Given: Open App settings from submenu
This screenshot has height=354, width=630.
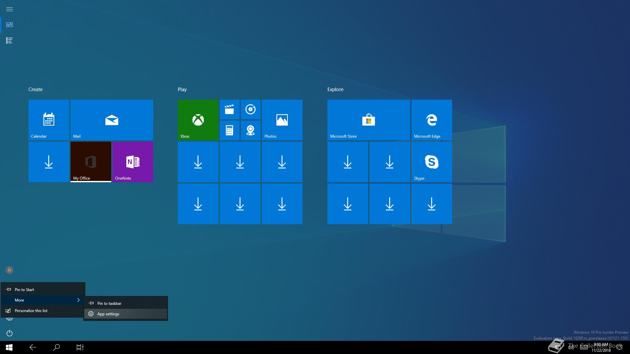Looking at the screenshot, I should click(x=126, y=314).
